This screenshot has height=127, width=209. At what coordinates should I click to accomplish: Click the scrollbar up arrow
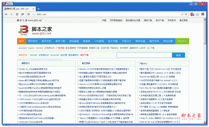point(205,19)
